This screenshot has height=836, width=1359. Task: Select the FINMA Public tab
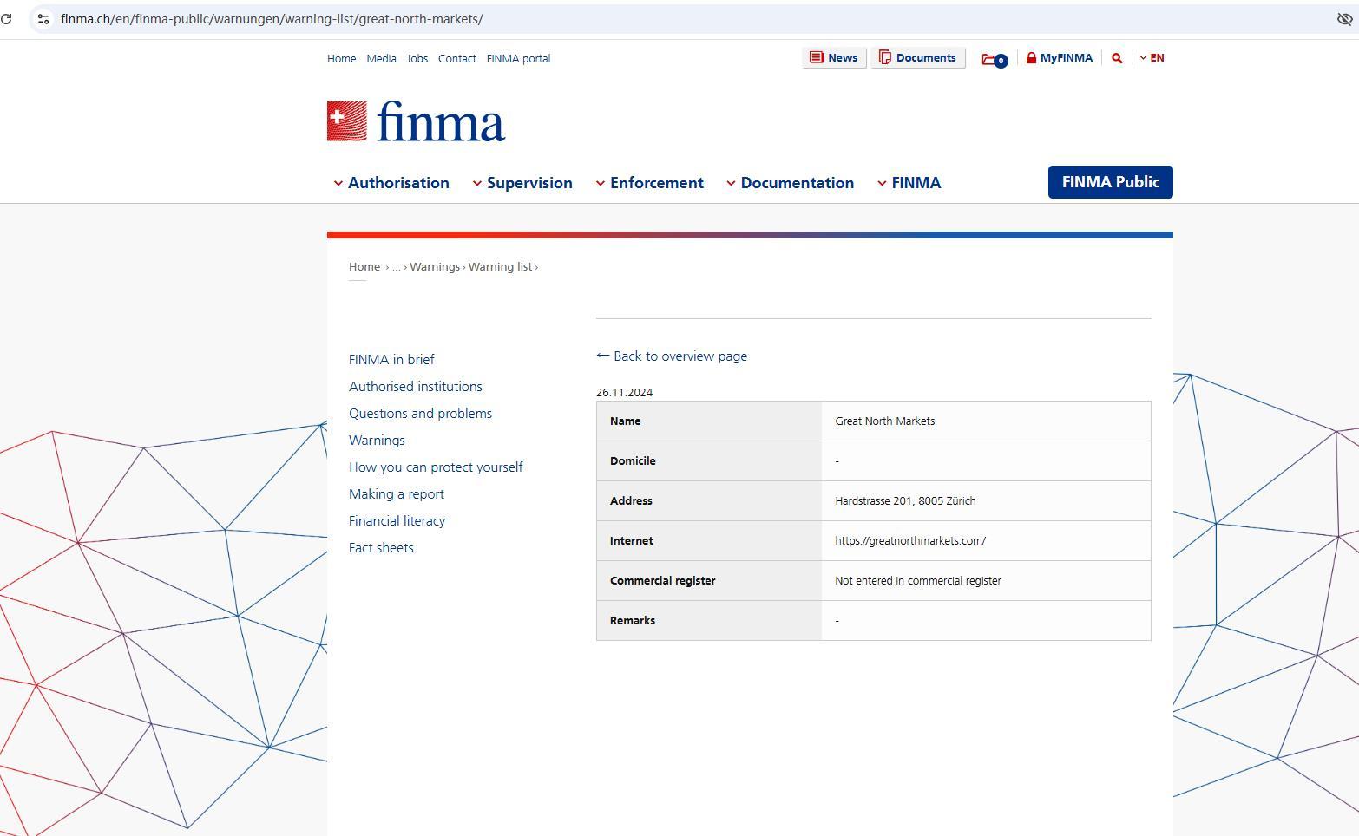[x=1110, y=182]
